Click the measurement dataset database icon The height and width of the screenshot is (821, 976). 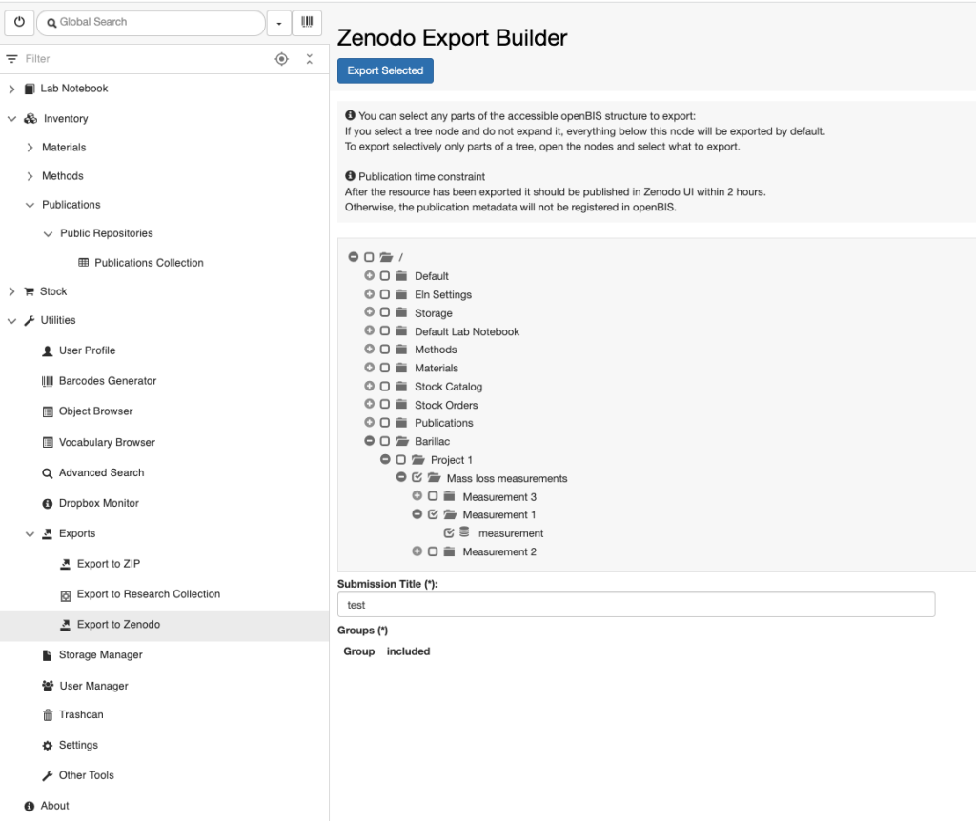tap(464, 532)
